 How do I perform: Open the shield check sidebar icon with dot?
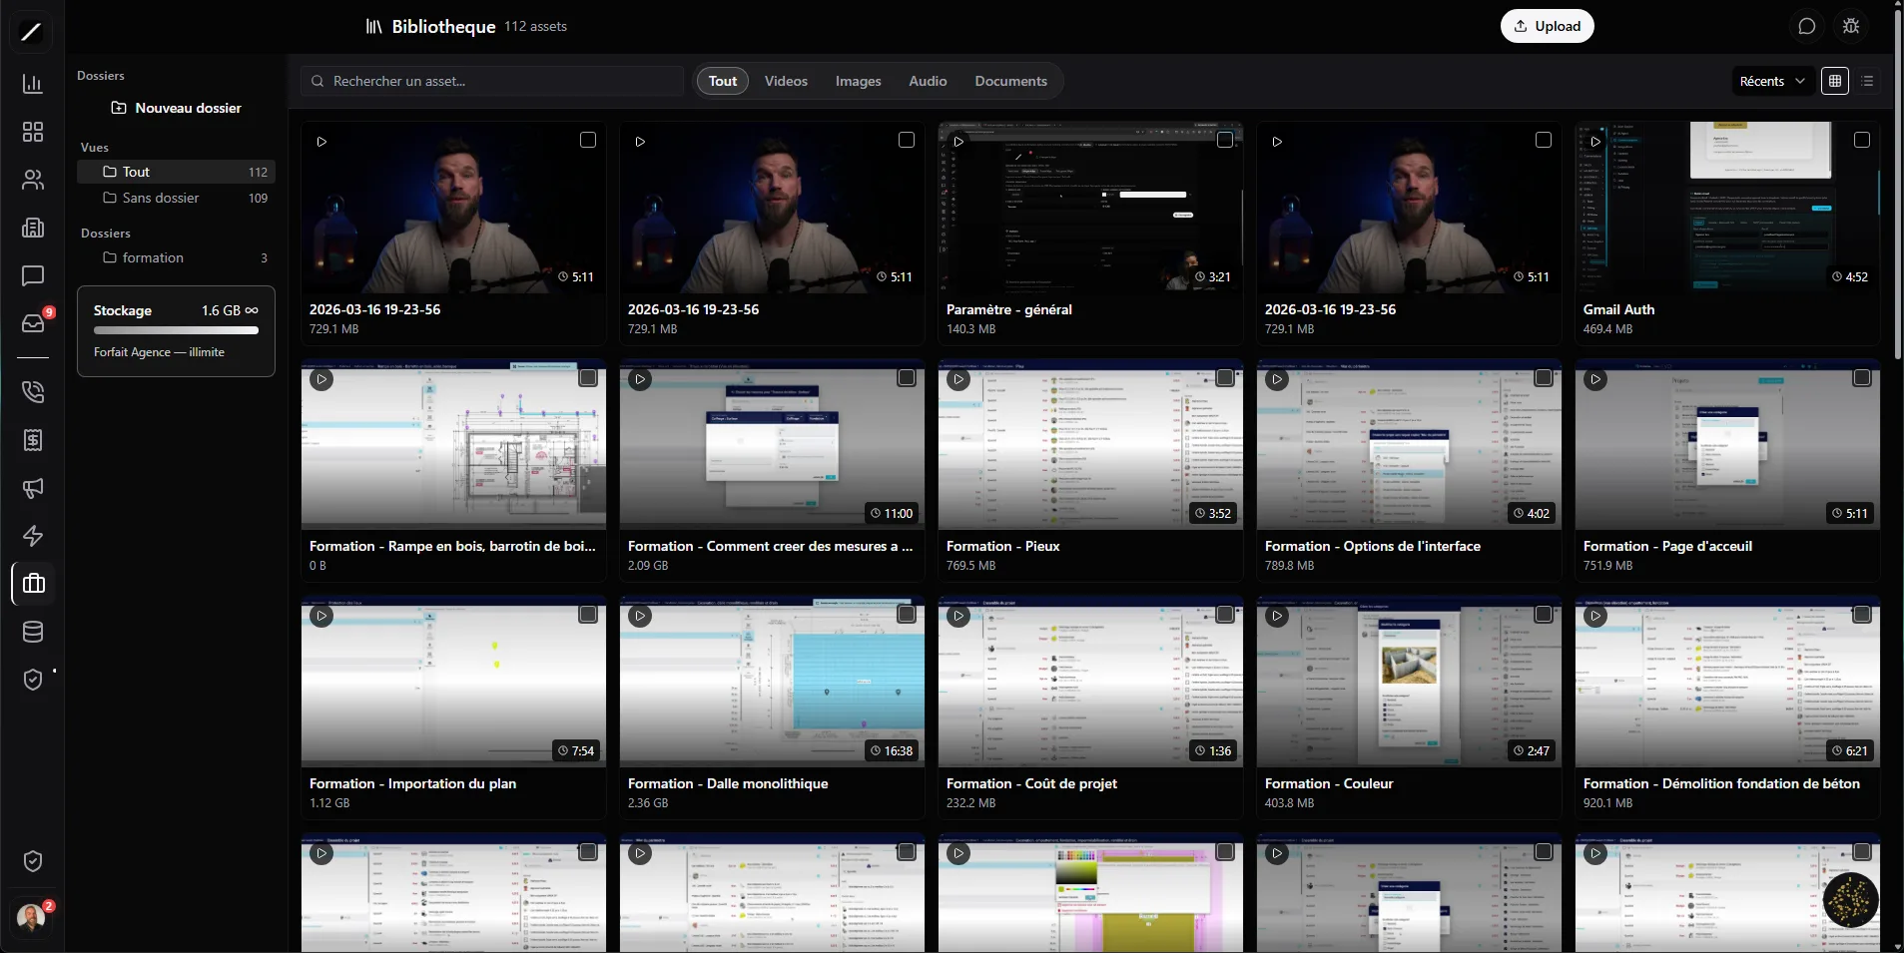pos(33,680)
